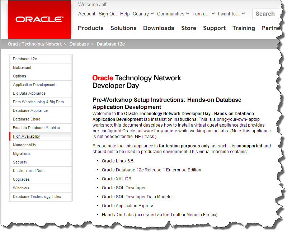Click Sign Out link
This screenshot has height=237, width=292.
click(108, 14)
